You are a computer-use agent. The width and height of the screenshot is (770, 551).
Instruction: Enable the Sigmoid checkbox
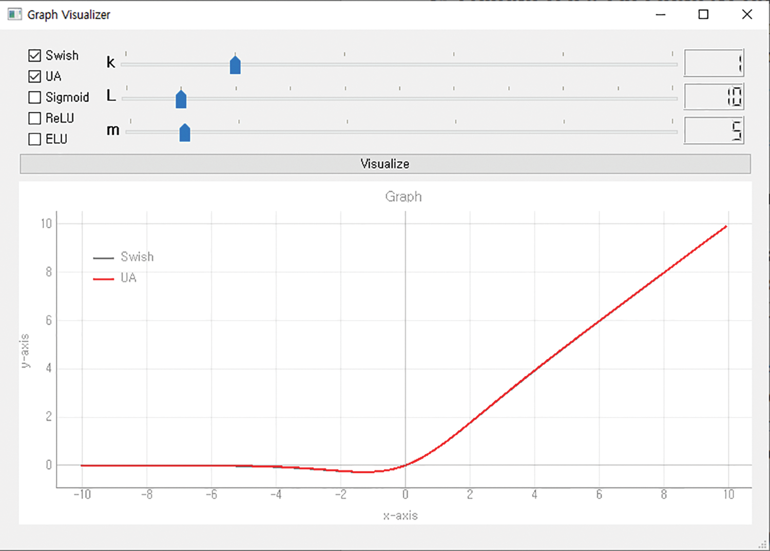click(x=34, y=97)
